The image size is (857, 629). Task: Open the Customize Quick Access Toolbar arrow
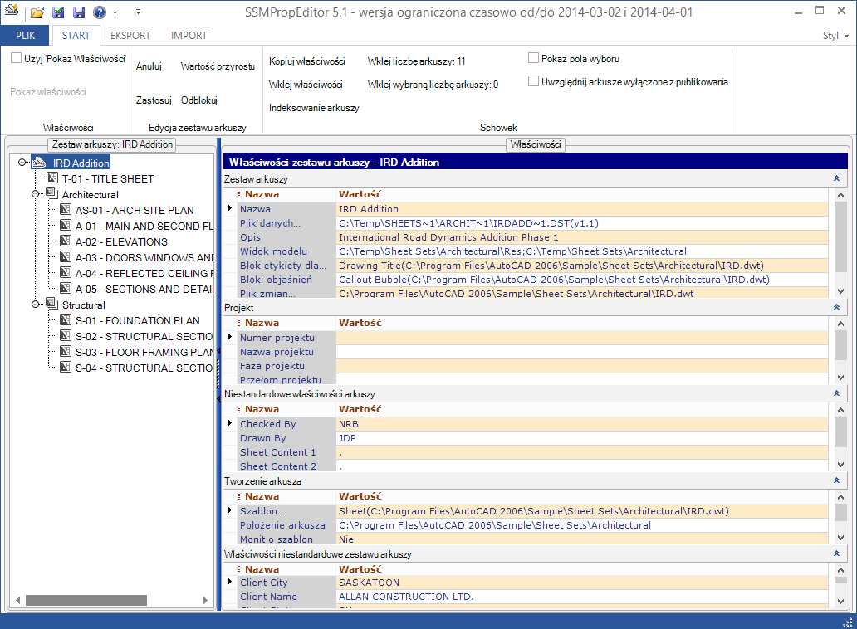point(139,12)
